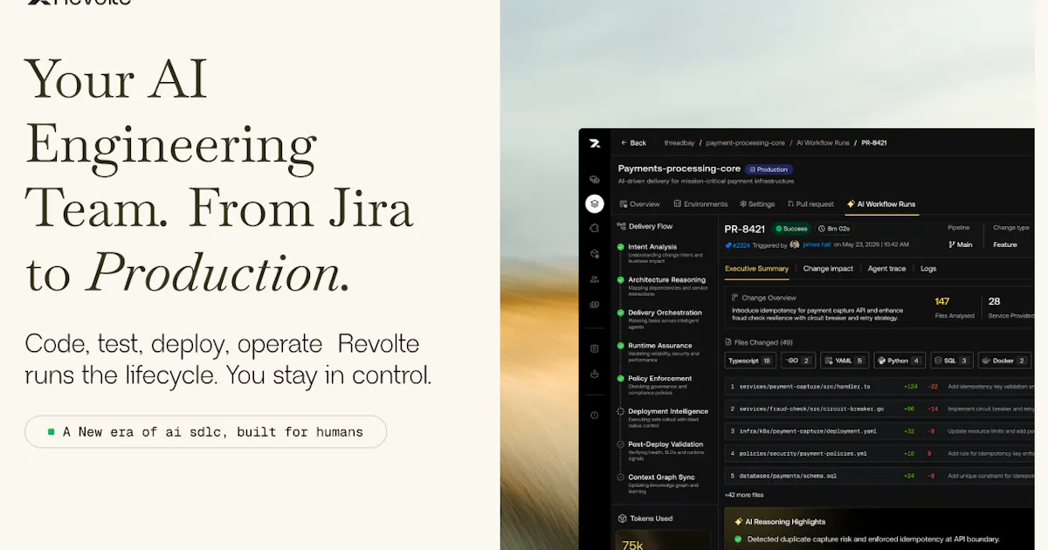Image resolution: width=1048 pixels, height=550 pixels.
Task: Filter files by the Python 4 chip
Action: (x=900, y=361)
